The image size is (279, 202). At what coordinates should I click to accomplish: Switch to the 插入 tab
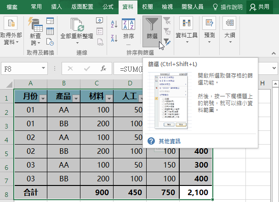(57, 7)
